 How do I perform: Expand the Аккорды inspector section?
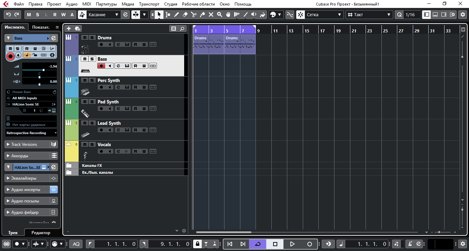[27, 156]
